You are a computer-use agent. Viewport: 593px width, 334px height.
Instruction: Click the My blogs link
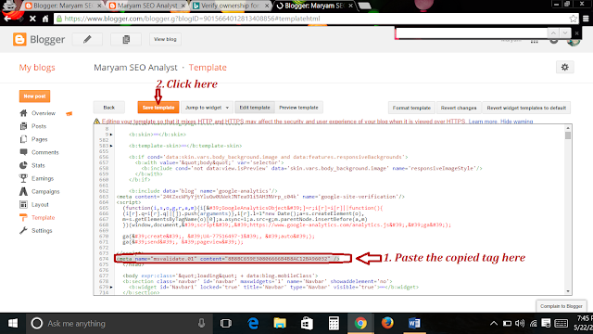37,68
